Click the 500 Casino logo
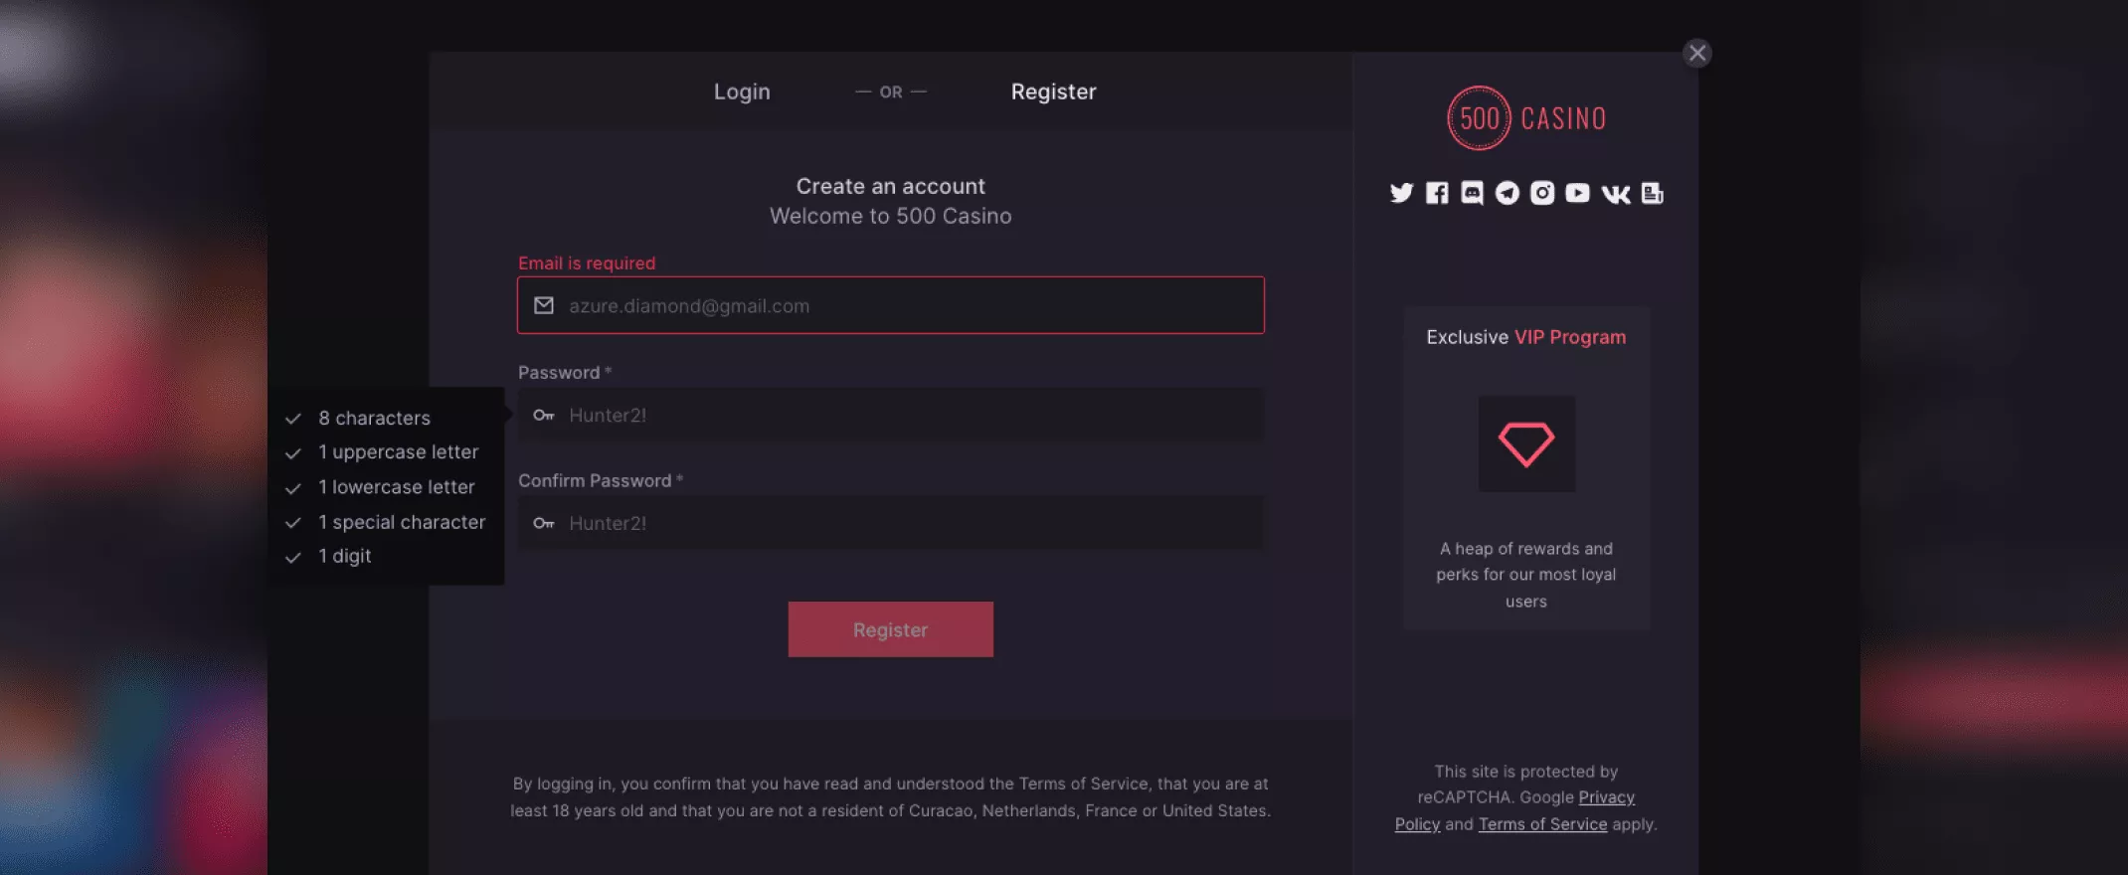 click(1526, 118)
